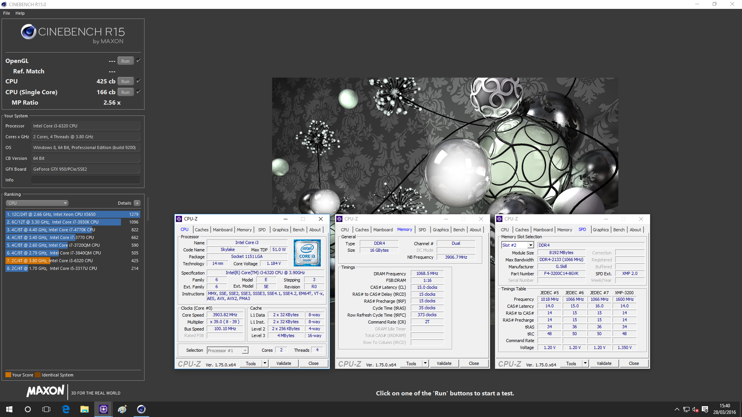The width and height of the screenshot is (742, 417).
Task: Click DRAM Frequency value 1068.5 MHz
Action: pos(427,274)
